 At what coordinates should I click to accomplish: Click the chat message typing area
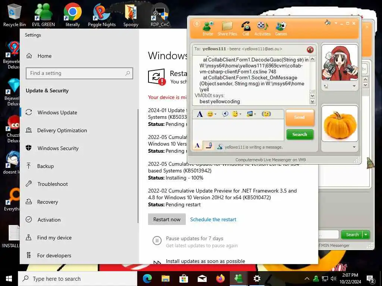click(x=238, y=130)
